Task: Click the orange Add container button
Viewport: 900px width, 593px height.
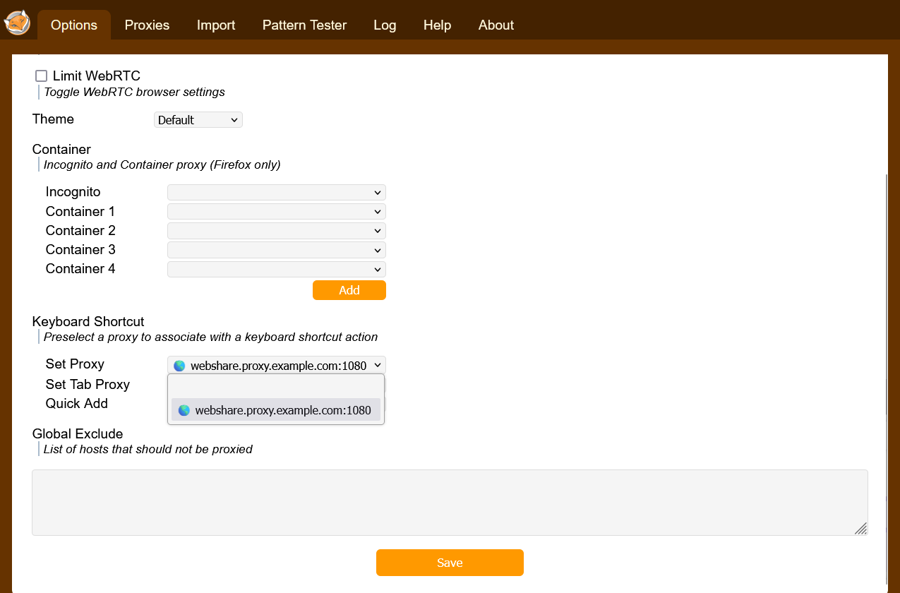Action: coord(349,290)
